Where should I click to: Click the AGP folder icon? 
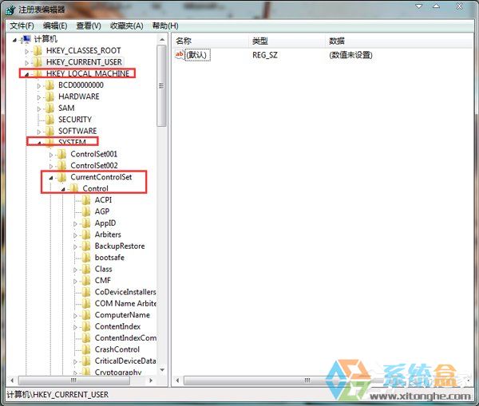(x=86, y=211)
